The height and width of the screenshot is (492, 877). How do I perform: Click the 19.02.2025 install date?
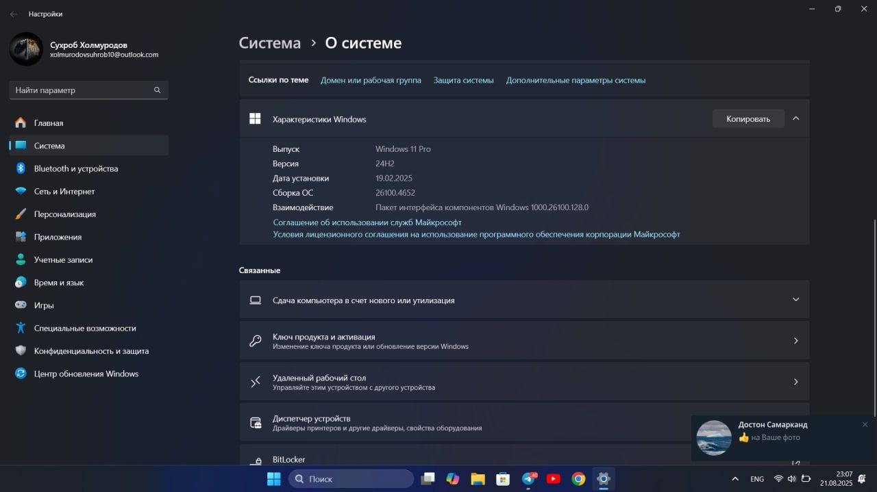[394, 179]
